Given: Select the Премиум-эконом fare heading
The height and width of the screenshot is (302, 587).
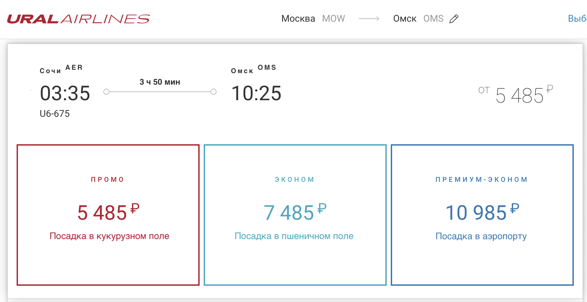Looking at the screenshot, I should 482,179.
